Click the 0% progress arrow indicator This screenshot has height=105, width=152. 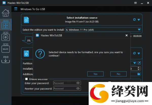click(x=28, y=40)
